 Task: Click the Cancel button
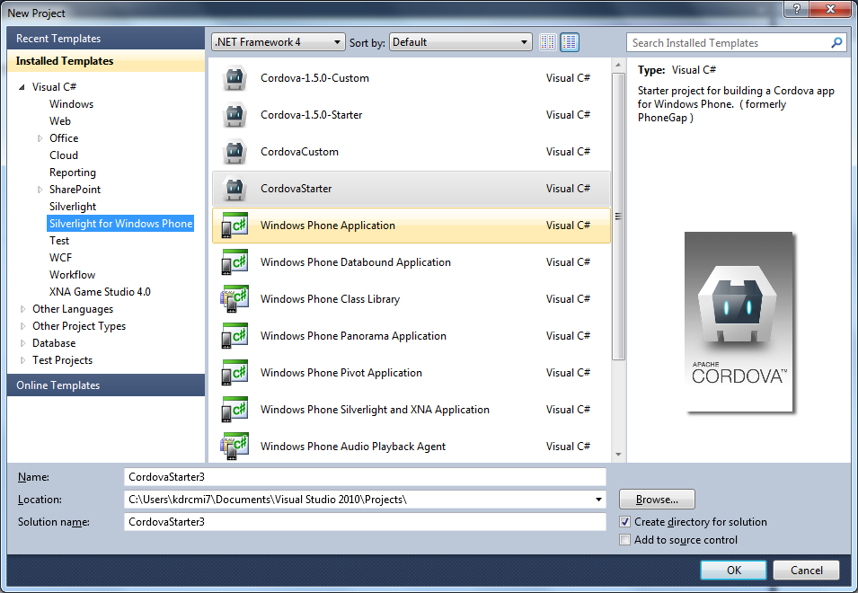click(x=806, y=570)
